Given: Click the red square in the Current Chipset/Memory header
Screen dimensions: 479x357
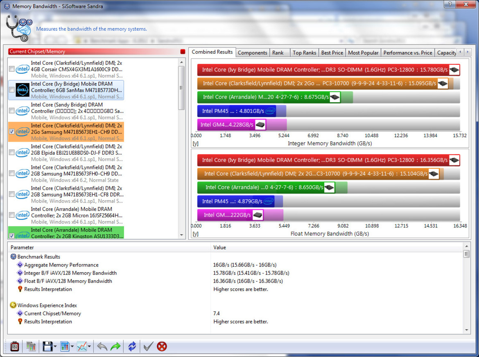Looking at the screenshot, I should [x=183, y=52].
